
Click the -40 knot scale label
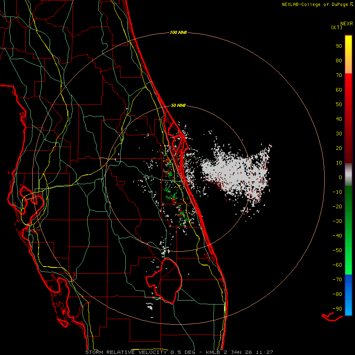pos(337,236)
